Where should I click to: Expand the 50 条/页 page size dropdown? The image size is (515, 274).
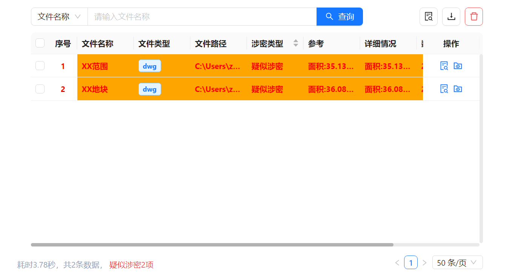[457, 263]
